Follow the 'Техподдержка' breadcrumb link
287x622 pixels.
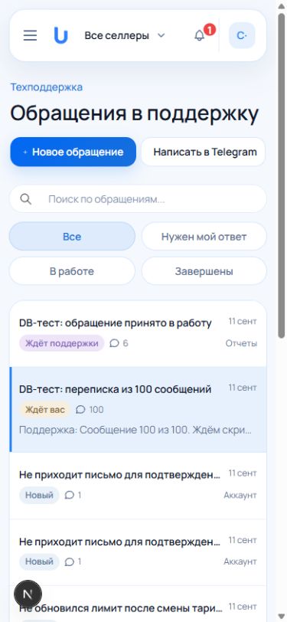click(x=47, y=87)
